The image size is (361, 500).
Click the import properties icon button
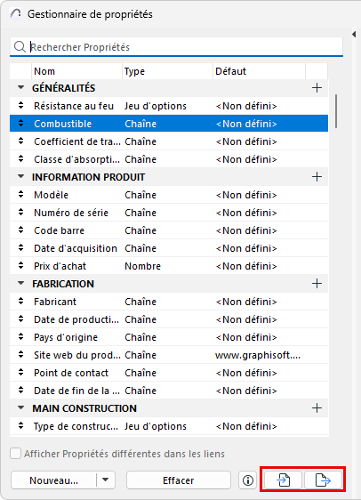tap(284, 480)
